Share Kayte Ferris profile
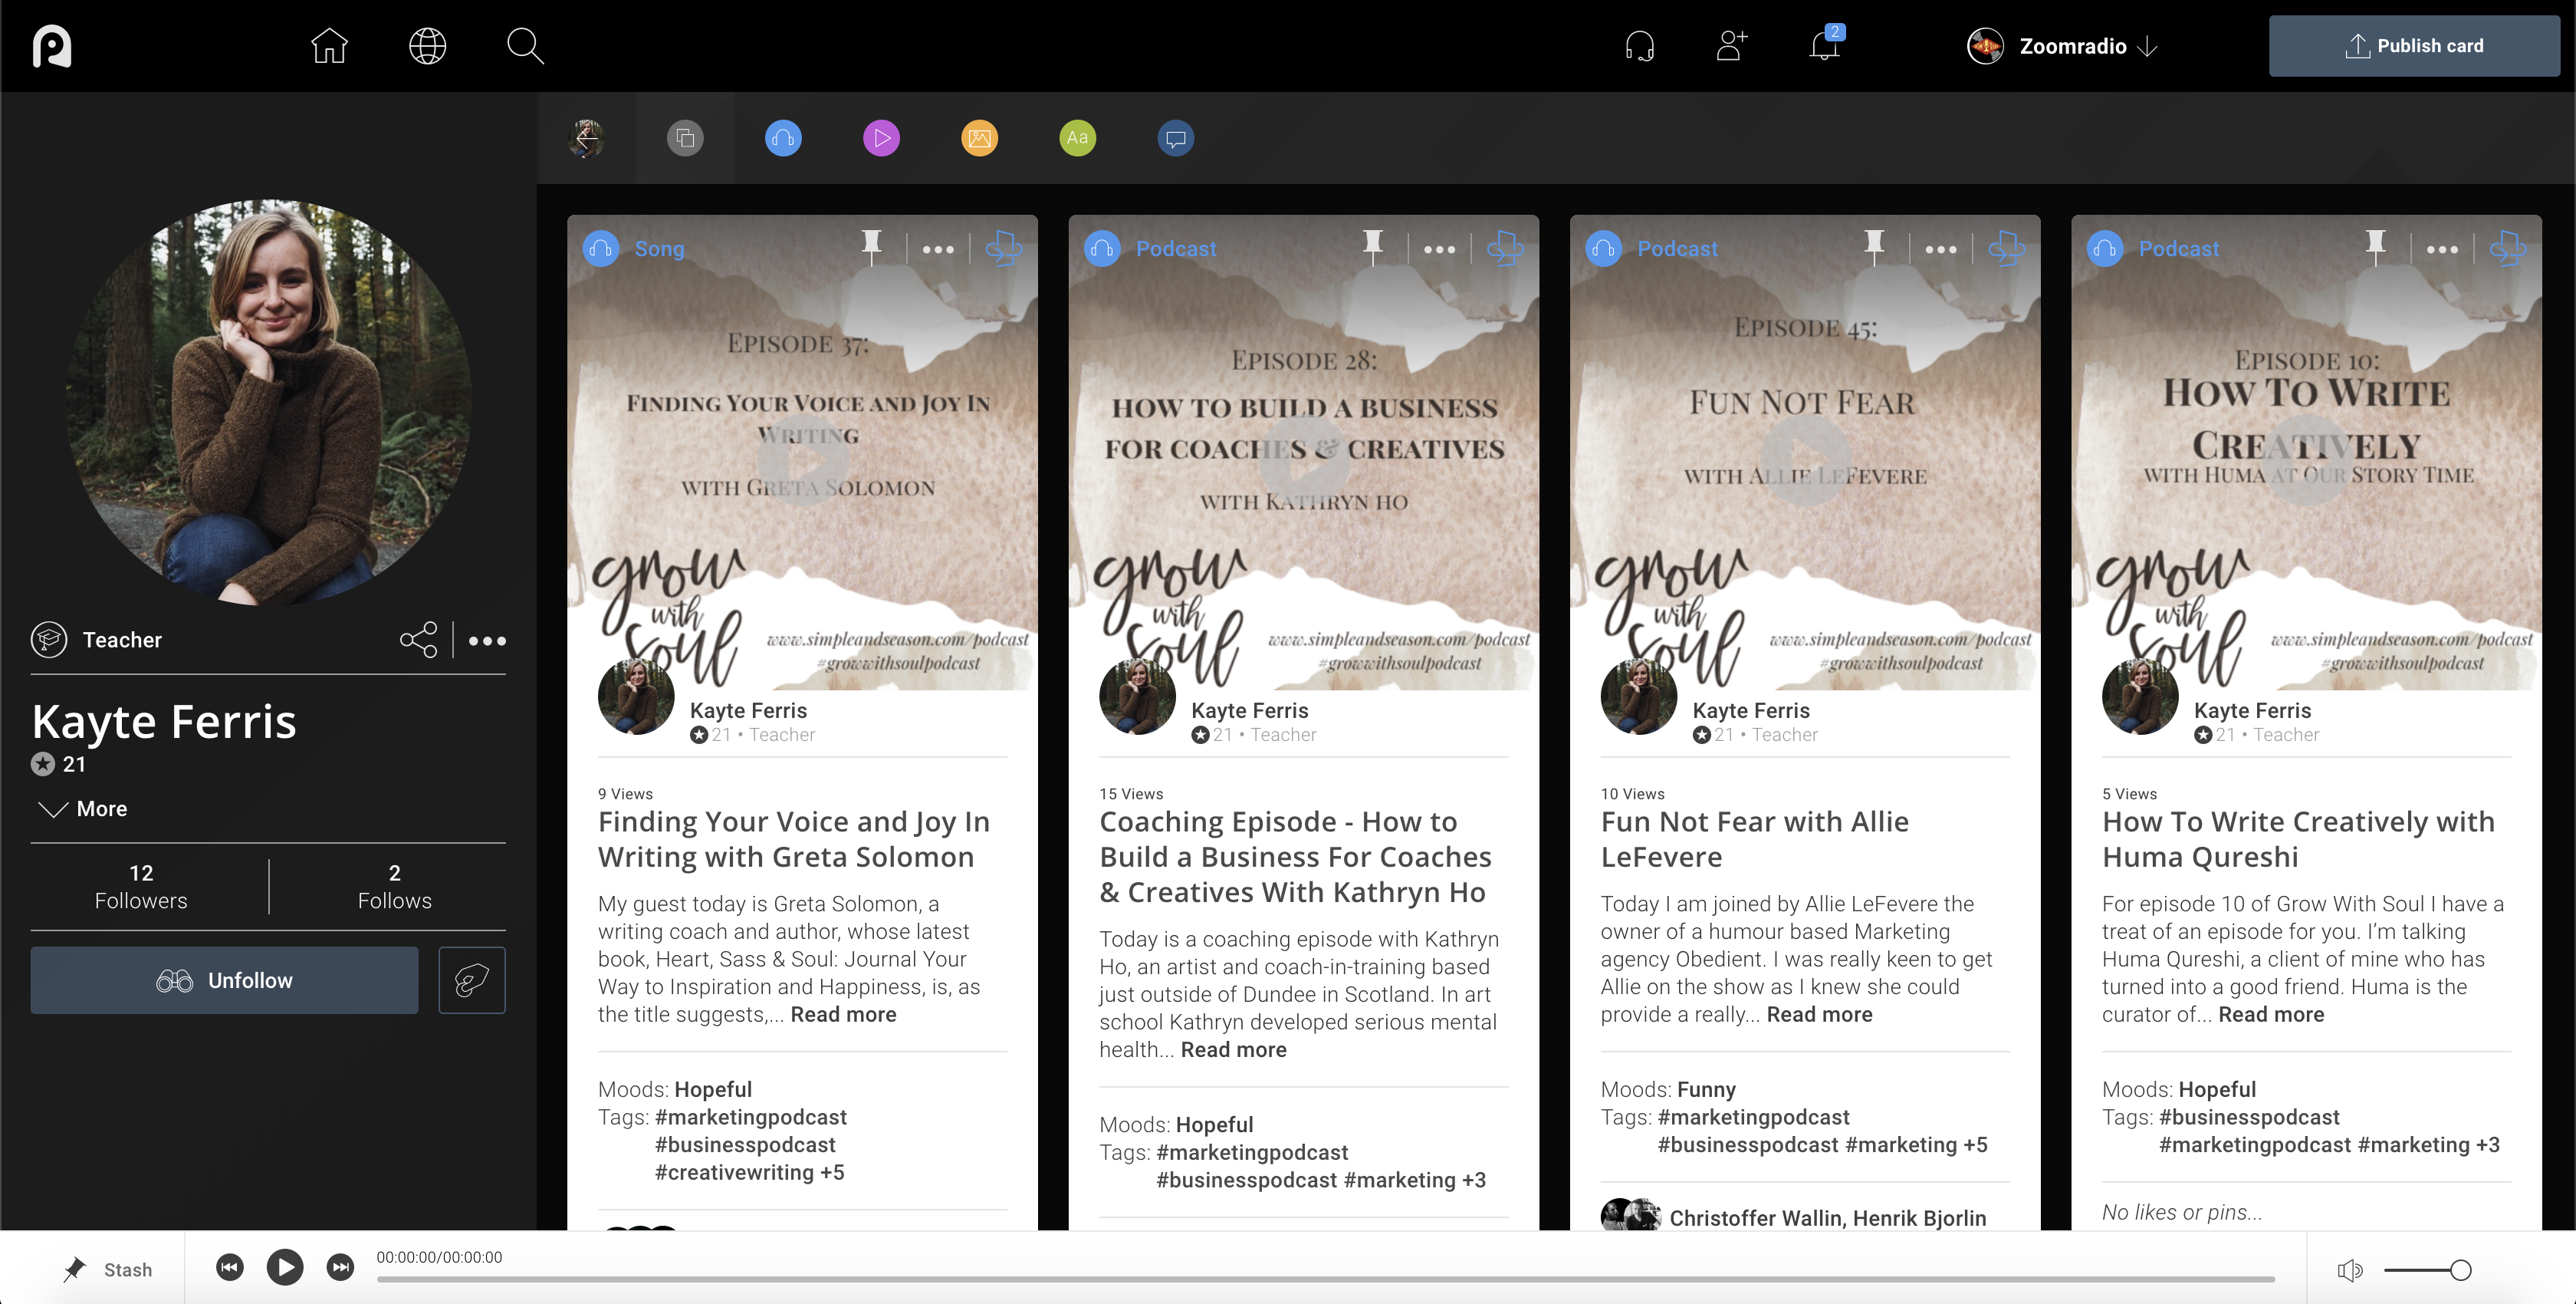This screenshot has width=2576, height=1304. click(418, 640)
